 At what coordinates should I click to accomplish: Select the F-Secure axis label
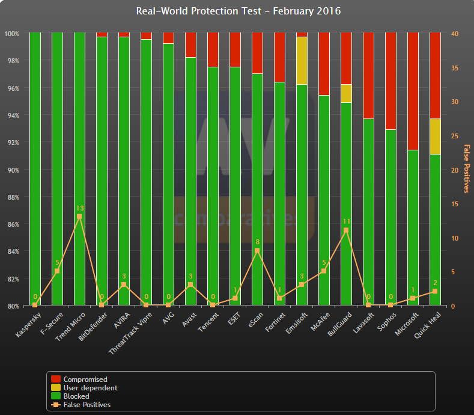click(52, 324)
